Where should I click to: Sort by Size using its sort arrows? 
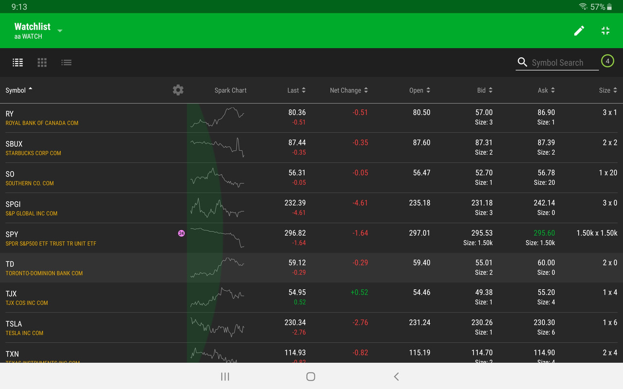(x=615, y=90)
